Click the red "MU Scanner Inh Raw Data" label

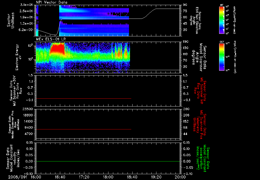tap(200, 91)
